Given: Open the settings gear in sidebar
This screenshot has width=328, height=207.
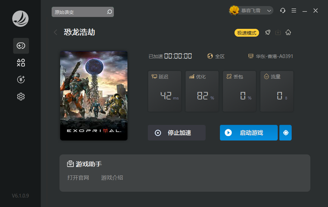Looking at the screenshot, I should [21, 97].
